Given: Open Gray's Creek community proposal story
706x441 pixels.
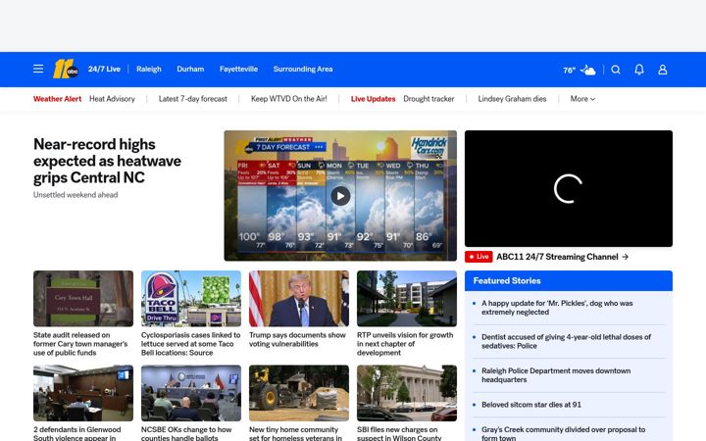Looking at the screenshot, I should pos(563,434).
